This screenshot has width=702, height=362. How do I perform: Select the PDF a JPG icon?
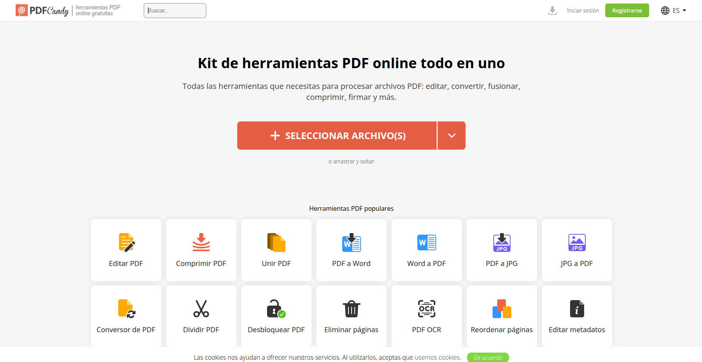[x=502, y=243]
